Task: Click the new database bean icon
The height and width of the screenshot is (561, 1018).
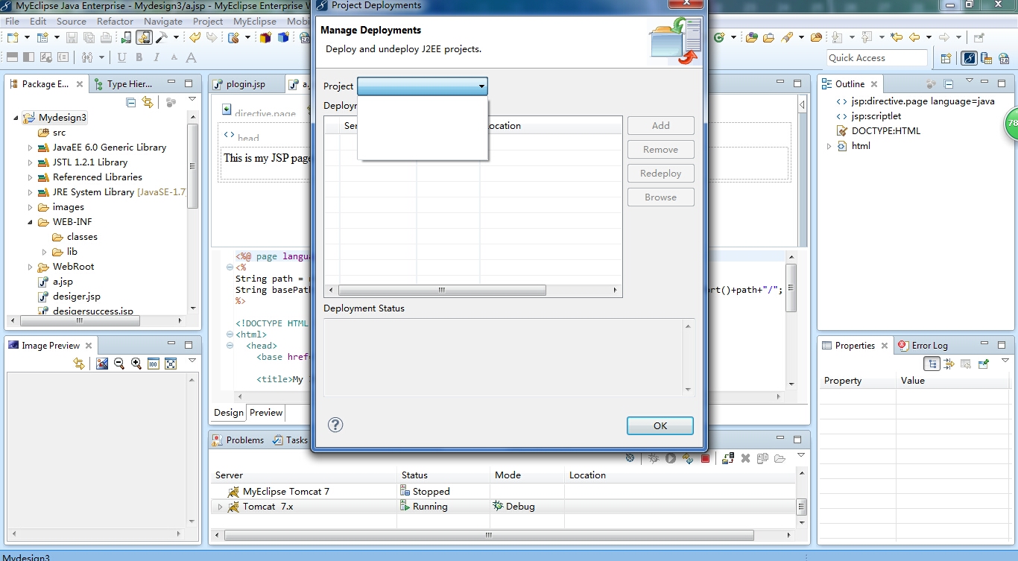Action: click(x=234, y=37)
